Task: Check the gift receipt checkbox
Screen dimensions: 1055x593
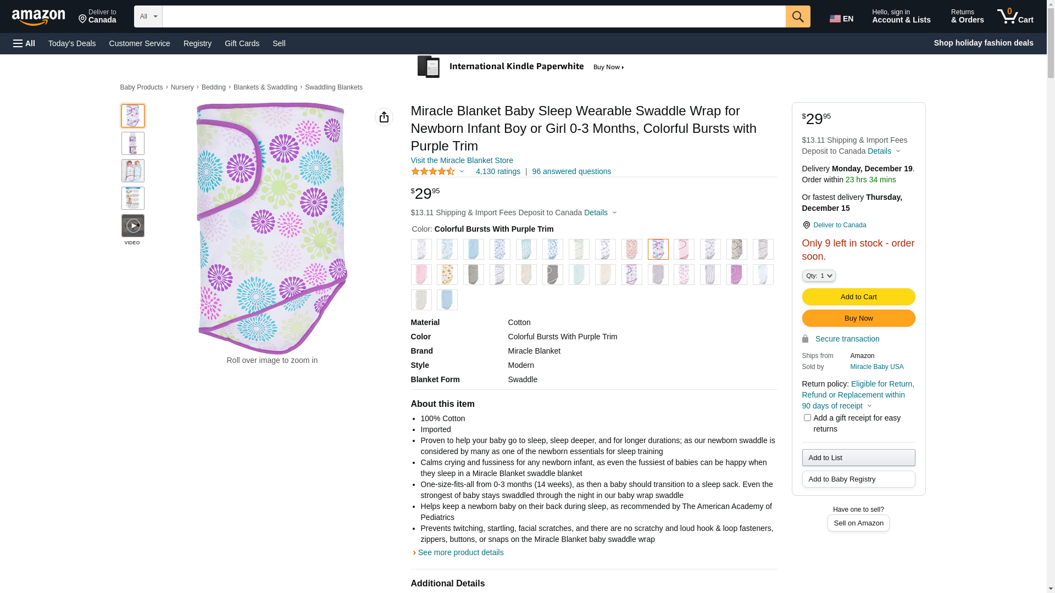Action: pos(807,418)
